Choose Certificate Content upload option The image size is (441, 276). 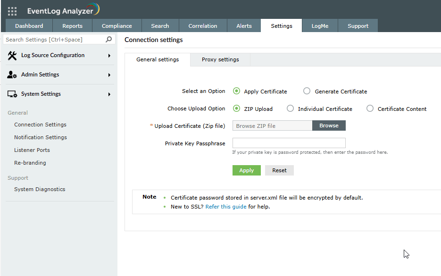click(x=370, y=109)
